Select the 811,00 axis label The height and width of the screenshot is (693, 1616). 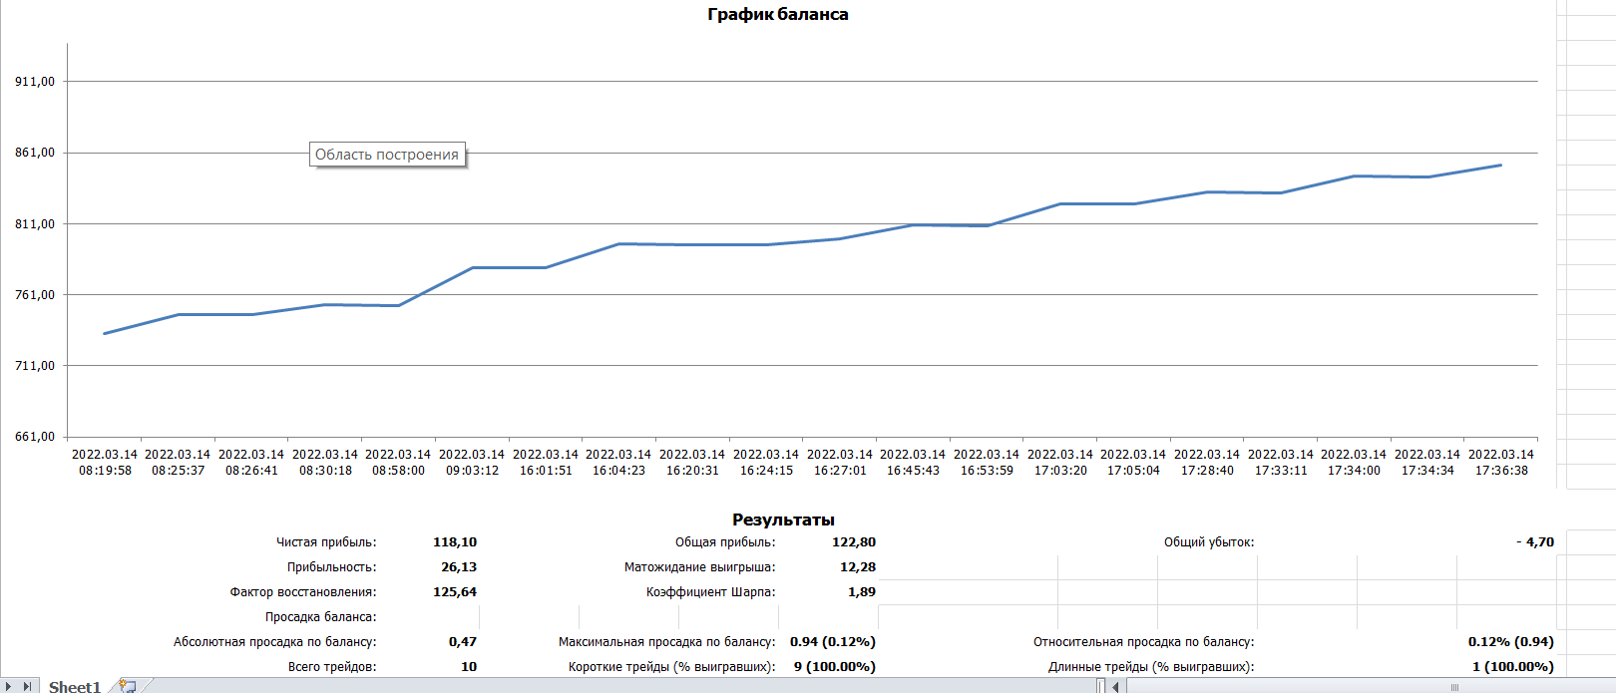[x=35, y=224]
